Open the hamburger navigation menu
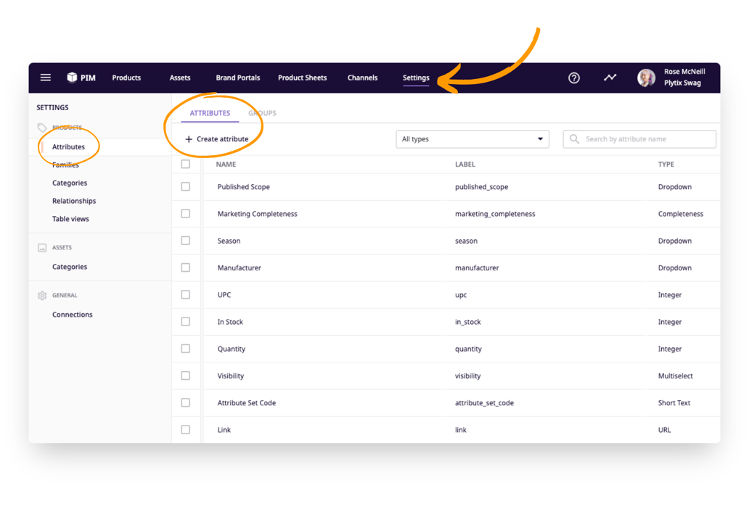The height and width of the screenshot is (506, 749). point(45,78)
